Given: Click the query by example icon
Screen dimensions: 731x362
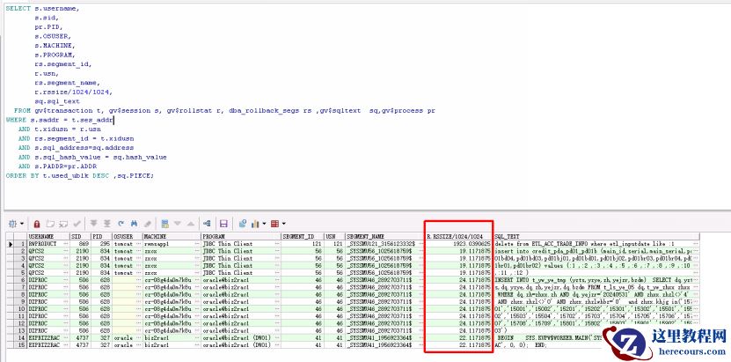Looking at the screenshot, I should (164, 224).
